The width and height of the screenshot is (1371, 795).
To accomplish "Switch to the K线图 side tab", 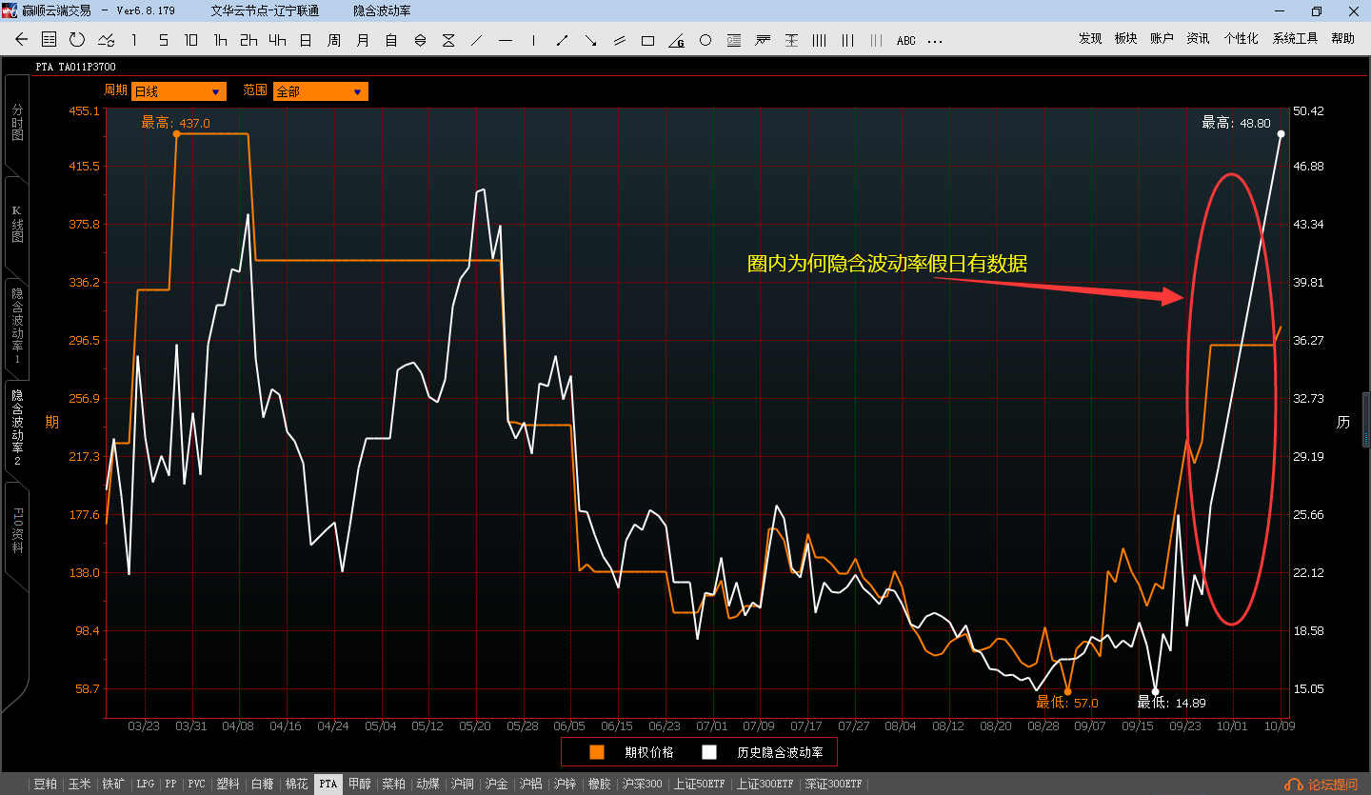I will [16, 224].
